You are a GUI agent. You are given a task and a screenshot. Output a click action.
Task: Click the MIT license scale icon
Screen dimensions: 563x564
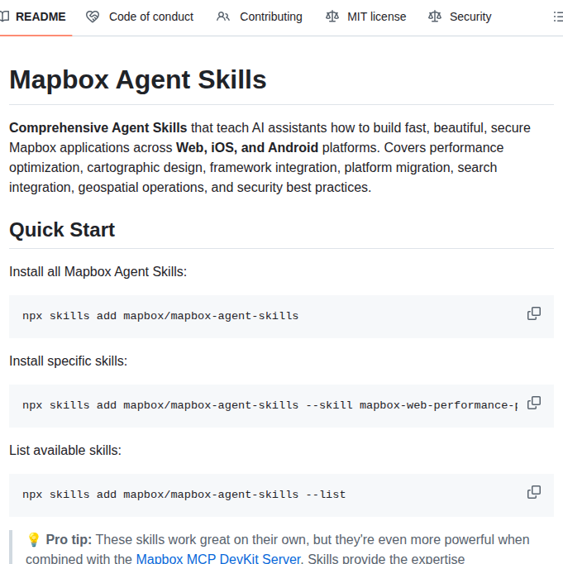(332, 17)
